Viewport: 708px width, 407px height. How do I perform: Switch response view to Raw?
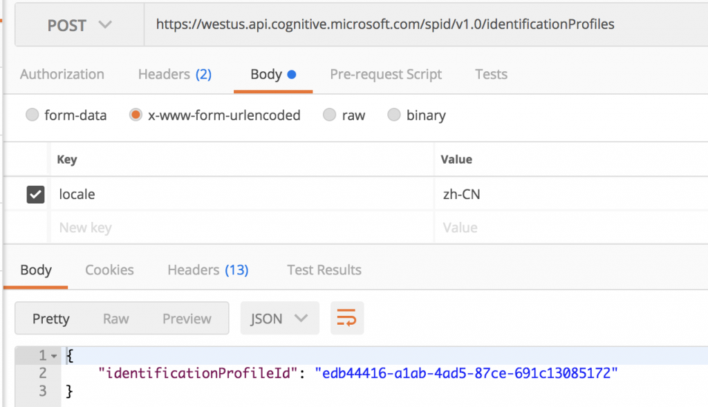[115, 319]
